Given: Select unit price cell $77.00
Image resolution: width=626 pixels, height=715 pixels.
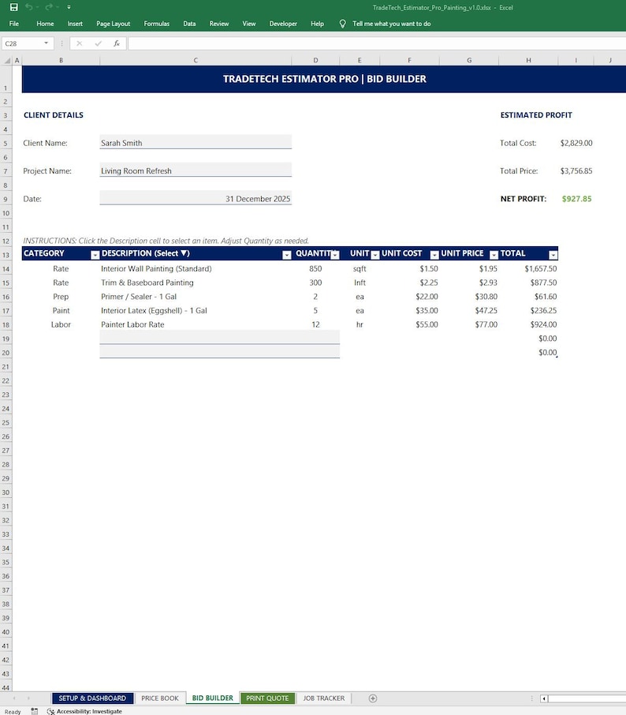Looking at the screenshot, I should click(469, 324).
